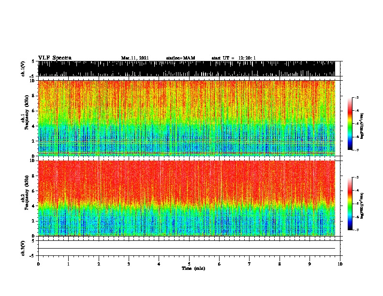Click the "Time (min)" axis label
The height and width of the screenshot is (296, 383).
click(x=193, y=268)
